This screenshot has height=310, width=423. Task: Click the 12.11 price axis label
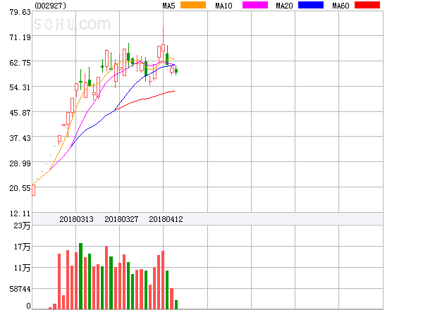click(x=20, y=213)
